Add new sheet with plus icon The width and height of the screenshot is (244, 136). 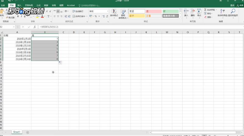pos(27,132)
